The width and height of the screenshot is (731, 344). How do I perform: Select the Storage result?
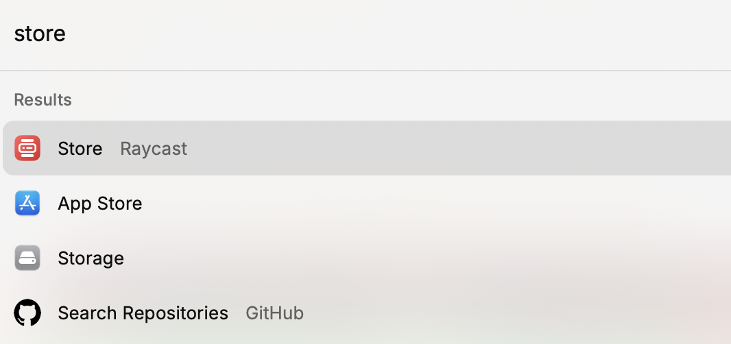[x=367, y=258]
